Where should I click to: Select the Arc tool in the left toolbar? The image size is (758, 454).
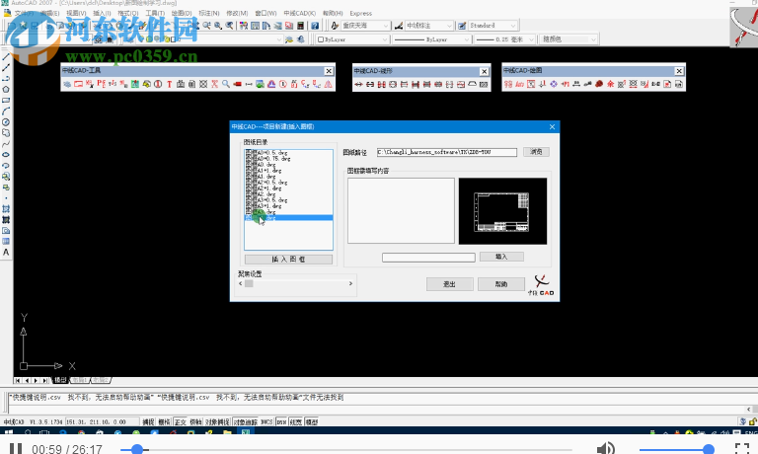(x=6, y=112)
